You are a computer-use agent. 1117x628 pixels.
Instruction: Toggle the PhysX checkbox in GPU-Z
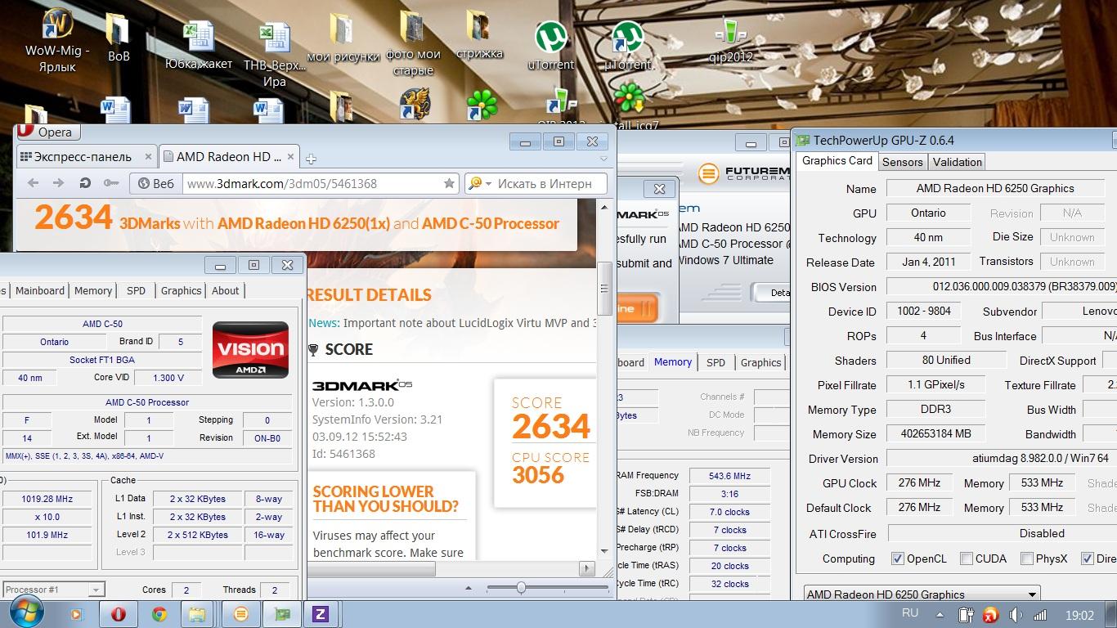click(1027, 558)
